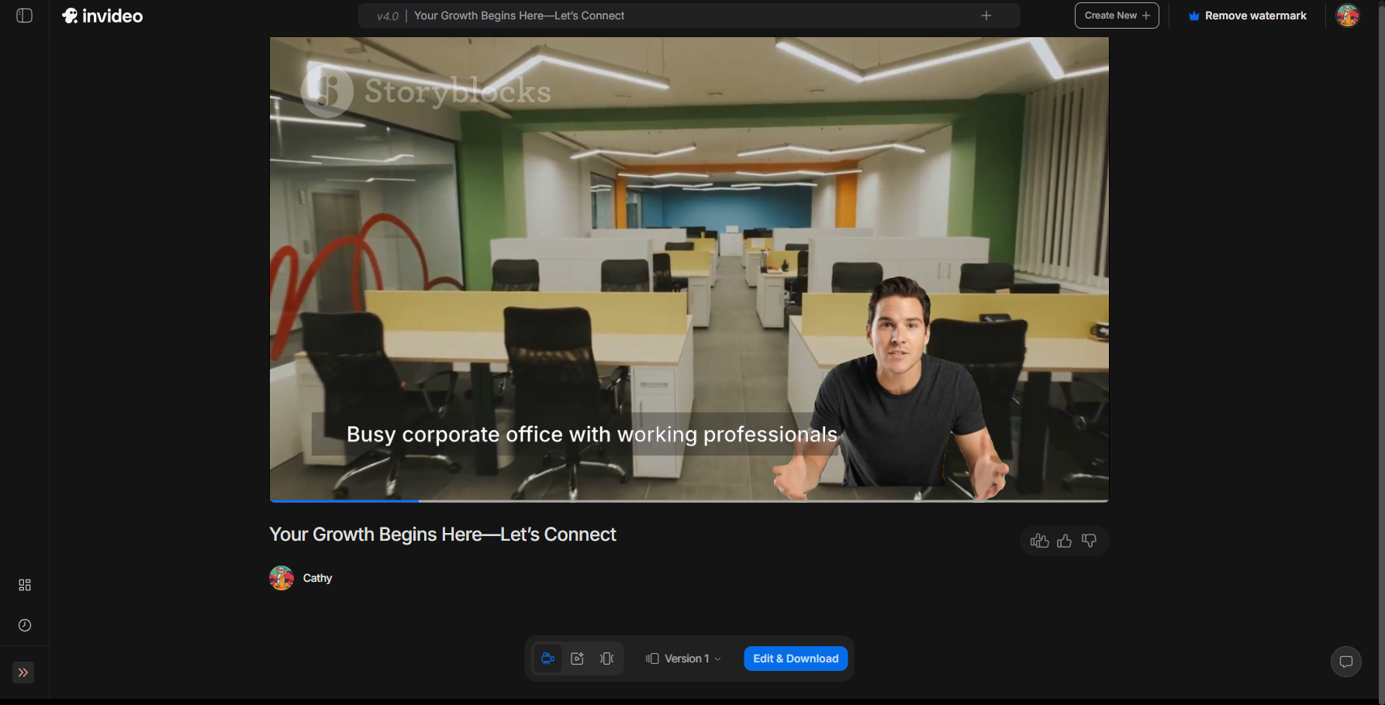Image resolution: width=1385 pixels, height=705 pixels.
Task: Rate the video with double thumbs up
Action: [x=1039, y=541]
